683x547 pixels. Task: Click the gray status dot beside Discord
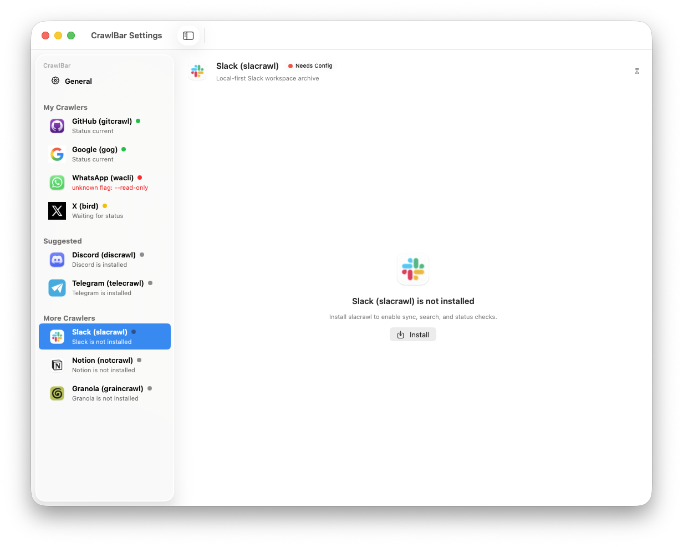(142, 255)
